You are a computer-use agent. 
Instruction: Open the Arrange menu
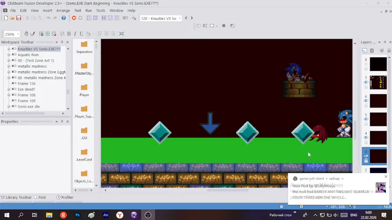pyautogui.click(x=63, y=10)
